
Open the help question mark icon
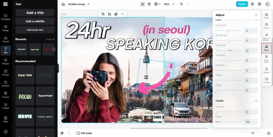(x=259, y=4)
